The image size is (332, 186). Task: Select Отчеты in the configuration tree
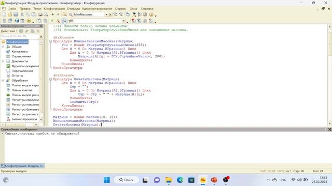pyautogui.click(x=17, y=76)
